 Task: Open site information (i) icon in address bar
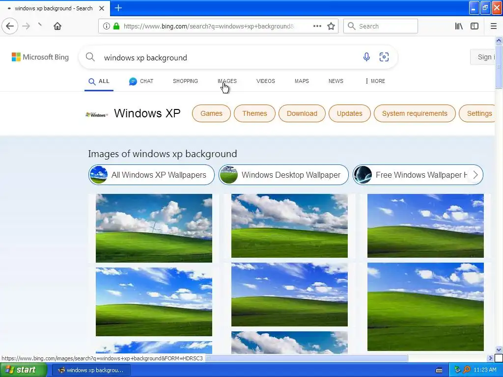[x=107, y=27]
